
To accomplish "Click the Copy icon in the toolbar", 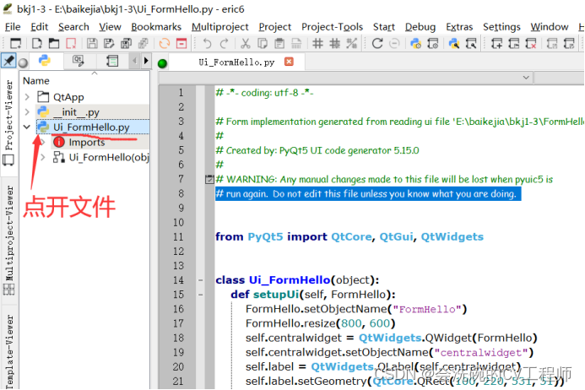I will click(263, 43).
